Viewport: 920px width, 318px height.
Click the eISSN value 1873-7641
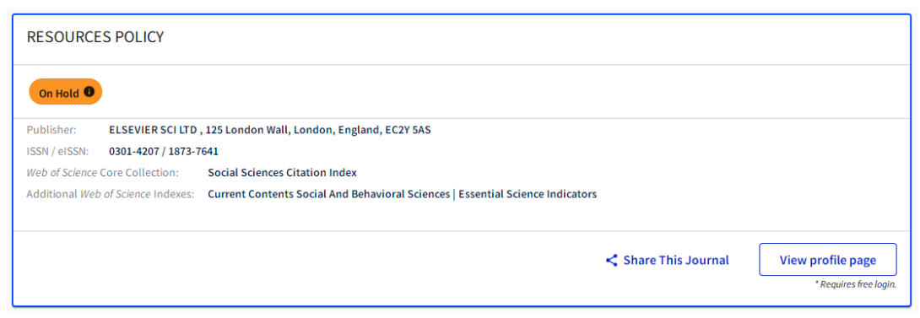193,151
